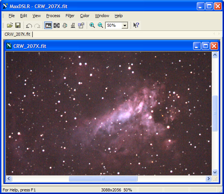Click the 50% status bar zoom text

128,190
